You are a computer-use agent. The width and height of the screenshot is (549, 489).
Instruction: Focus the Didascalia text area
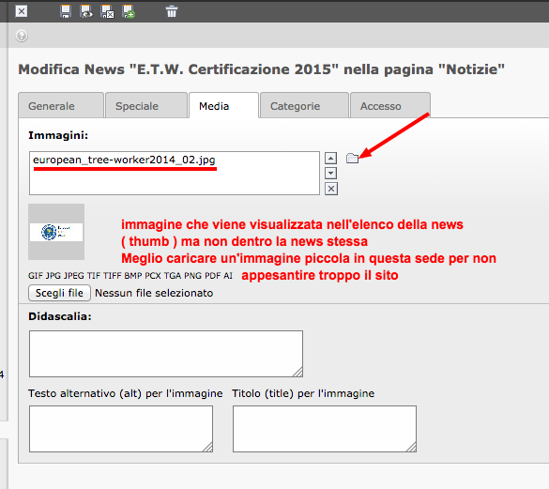166,354
